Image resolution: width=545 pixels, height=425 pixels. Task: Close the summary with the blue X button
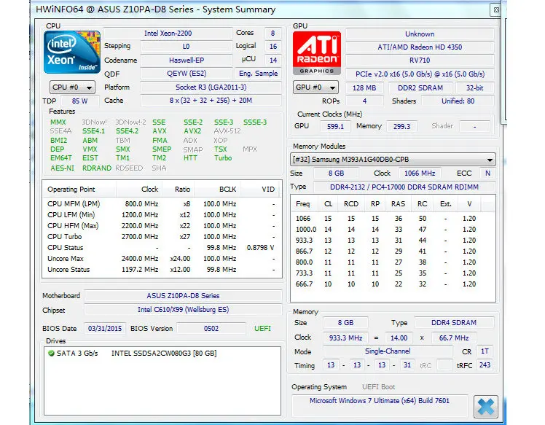[485, 406]
